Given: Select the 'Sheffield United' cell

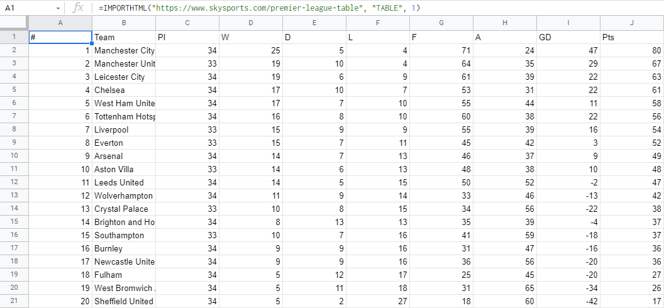Looking at the screenshot, I should click(x=124, y=301).
